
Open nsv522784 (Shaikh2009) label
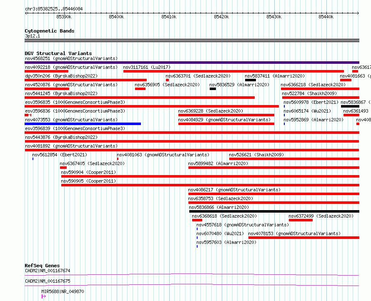click(309, 93)
